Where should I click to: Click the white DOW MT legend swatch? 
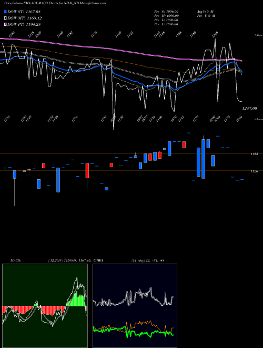coord(5,18)
